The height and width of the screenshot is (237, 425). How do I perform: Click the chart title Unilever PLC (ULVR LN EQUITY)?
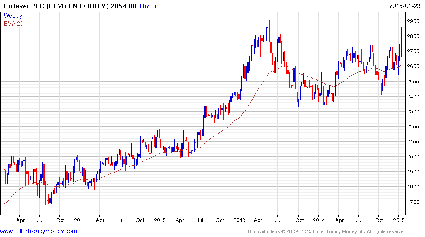(56, 6)
